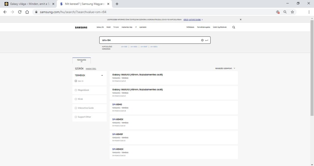Toggle the Megoldások filter checkbox
This screenshot has width=314, height=166.
point(76,90)
